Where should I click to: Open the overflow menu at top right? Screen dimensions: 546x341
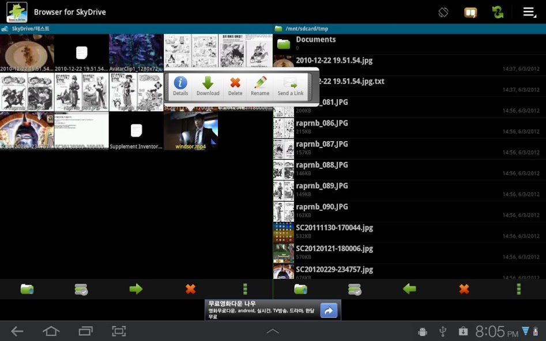point(529,12)
